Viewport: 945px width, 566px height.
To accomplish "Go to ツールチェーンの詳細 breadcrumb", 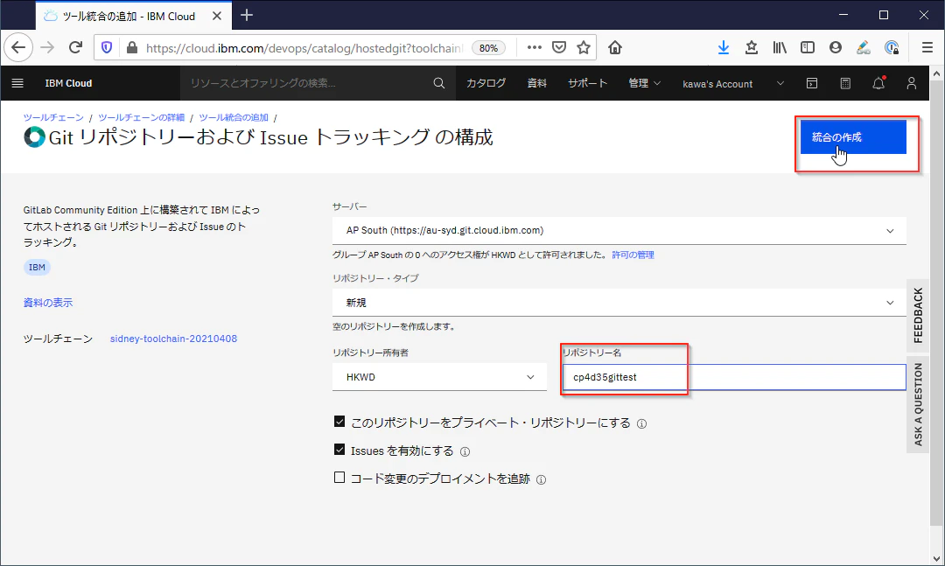I will (141, 117).
